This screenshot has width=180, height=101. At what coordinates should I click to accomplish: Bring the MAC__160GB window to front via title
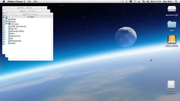pos(26,8)
